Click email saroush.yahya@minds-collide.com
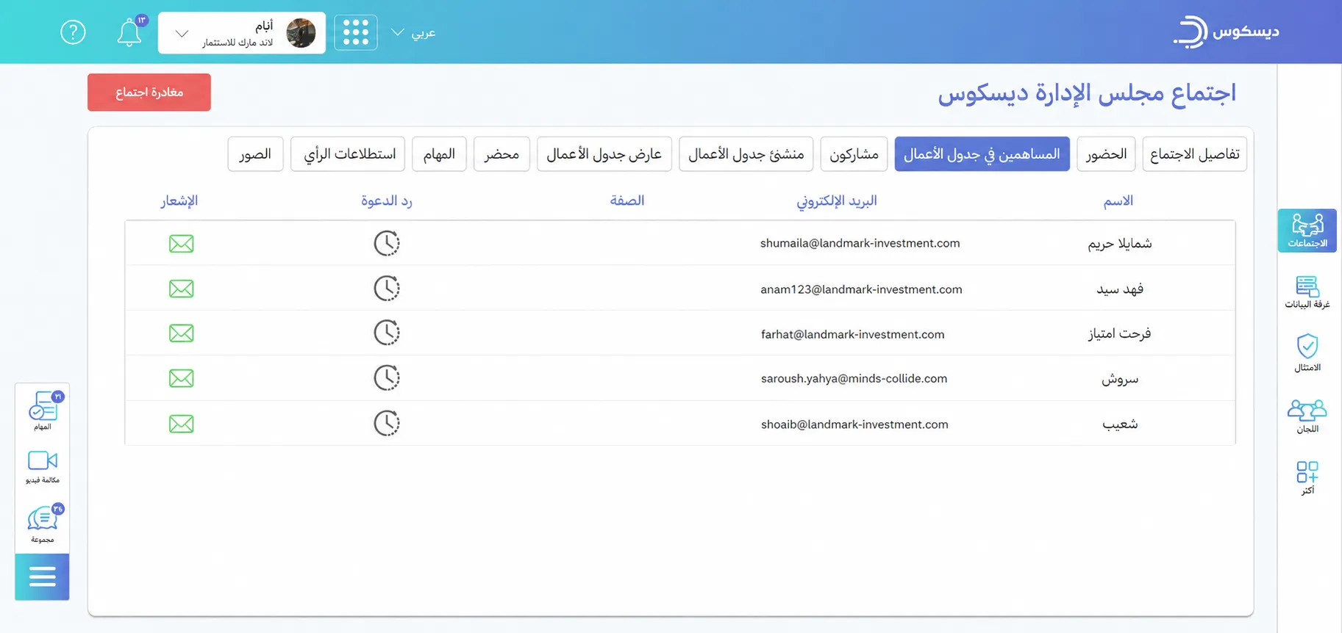Screen dimensions: 1342x633 [x=854, y=379]
